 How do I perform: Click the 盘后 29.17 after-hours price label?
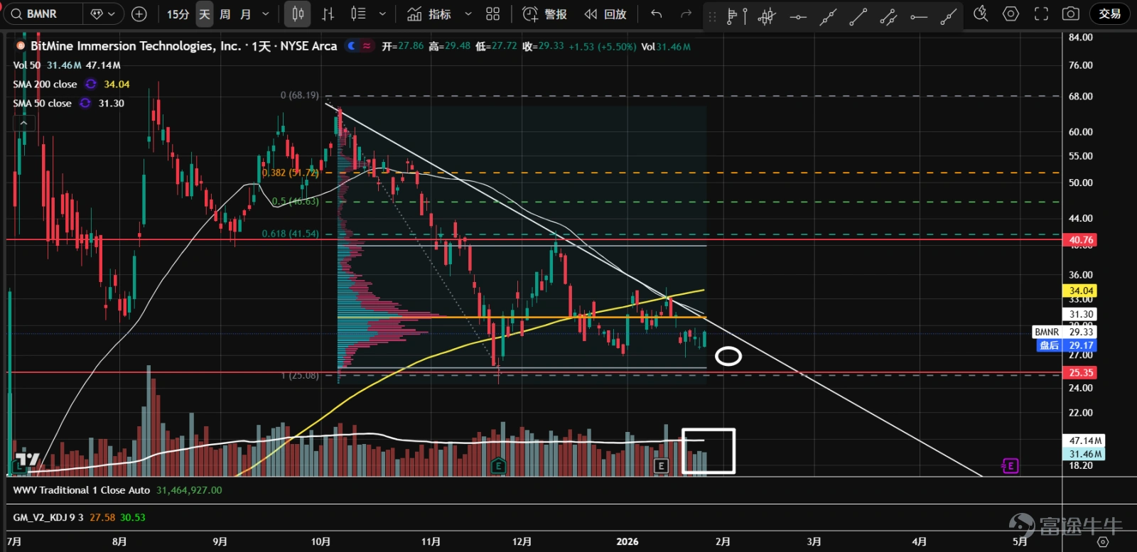[1067, 345]
